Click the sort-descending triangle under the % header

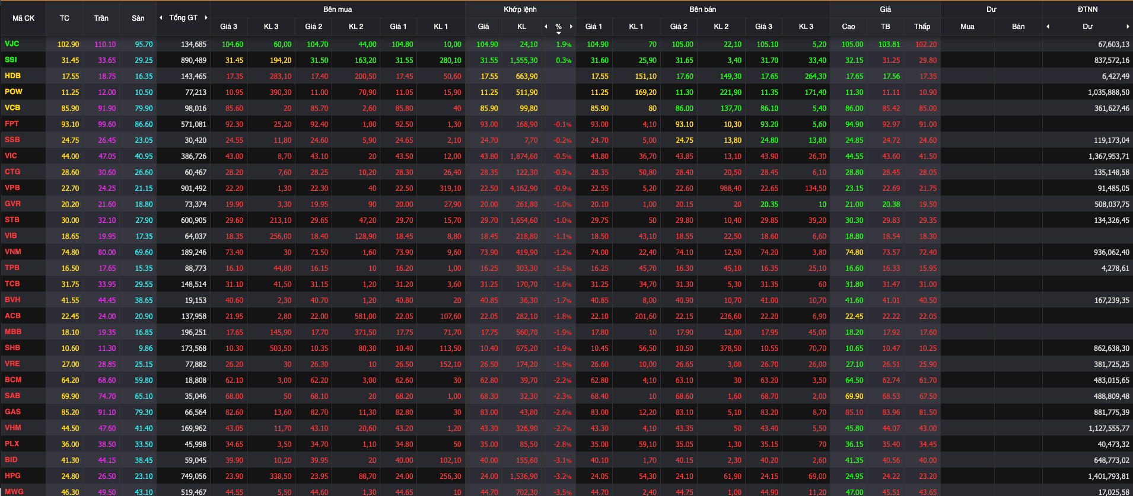(558, 33)
